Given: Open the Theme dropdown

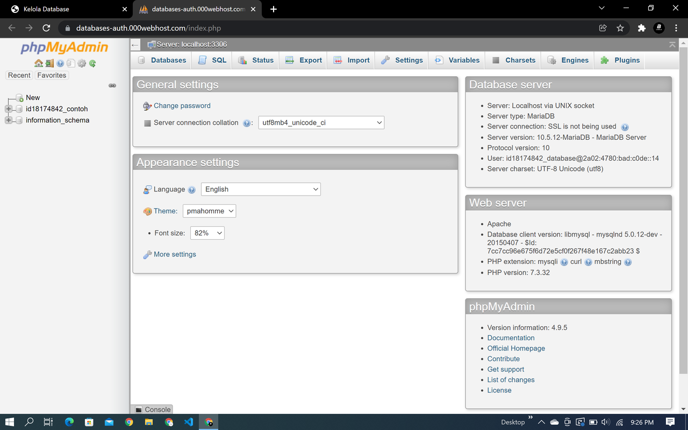Looking at the screenshot, I should (x=209, y=211).
